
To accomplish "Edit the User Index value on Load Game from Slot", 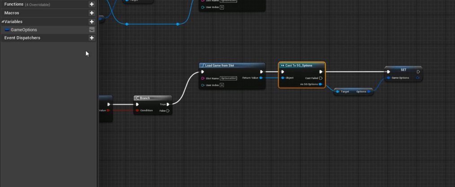I will click(x=222, y=85).
